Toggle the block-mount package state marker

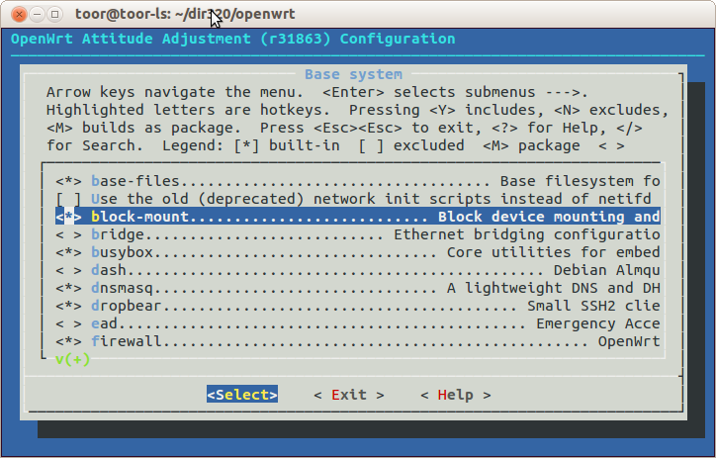pos(68,217)
